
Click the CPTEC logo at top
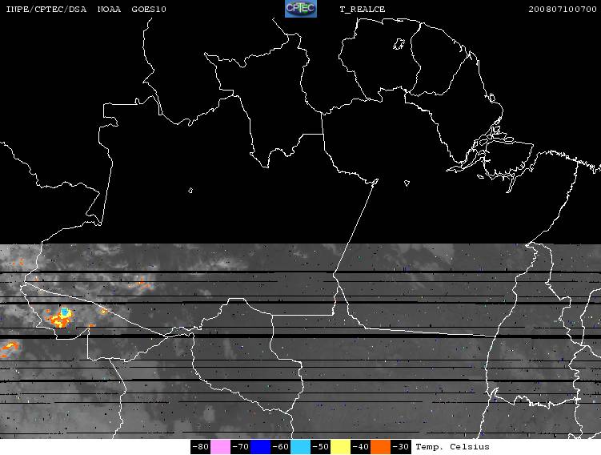click(301, 9)
